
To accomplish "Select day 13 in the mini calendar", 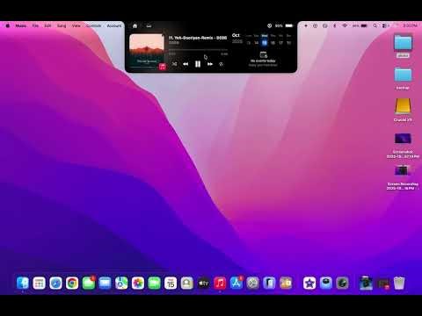I will pyautogui.click(x=249, y=43).
